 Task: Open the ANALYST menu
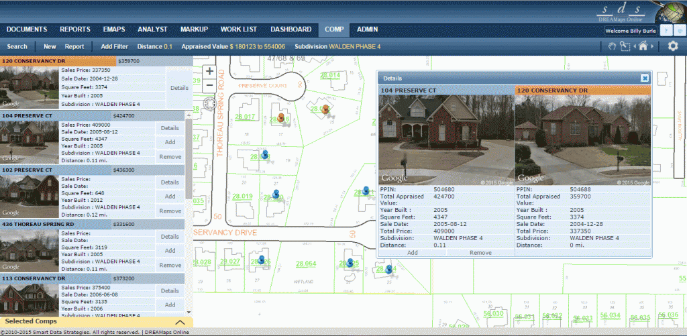[152, 30]
